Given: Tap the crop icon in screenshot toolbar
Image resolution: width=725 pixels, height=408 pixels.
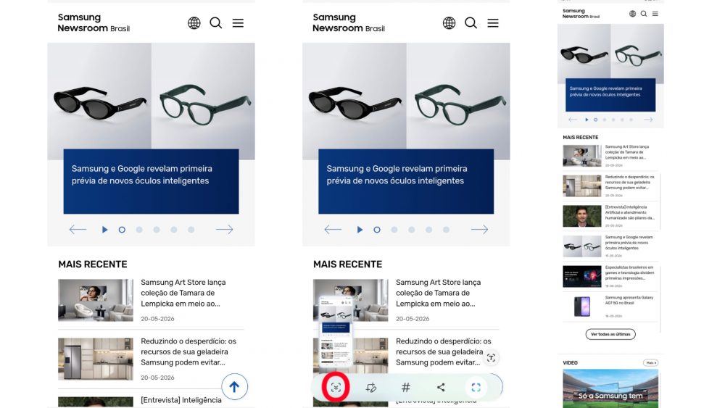Looking at the screenshot, I should pyautogui.click(x=476, y=387).
